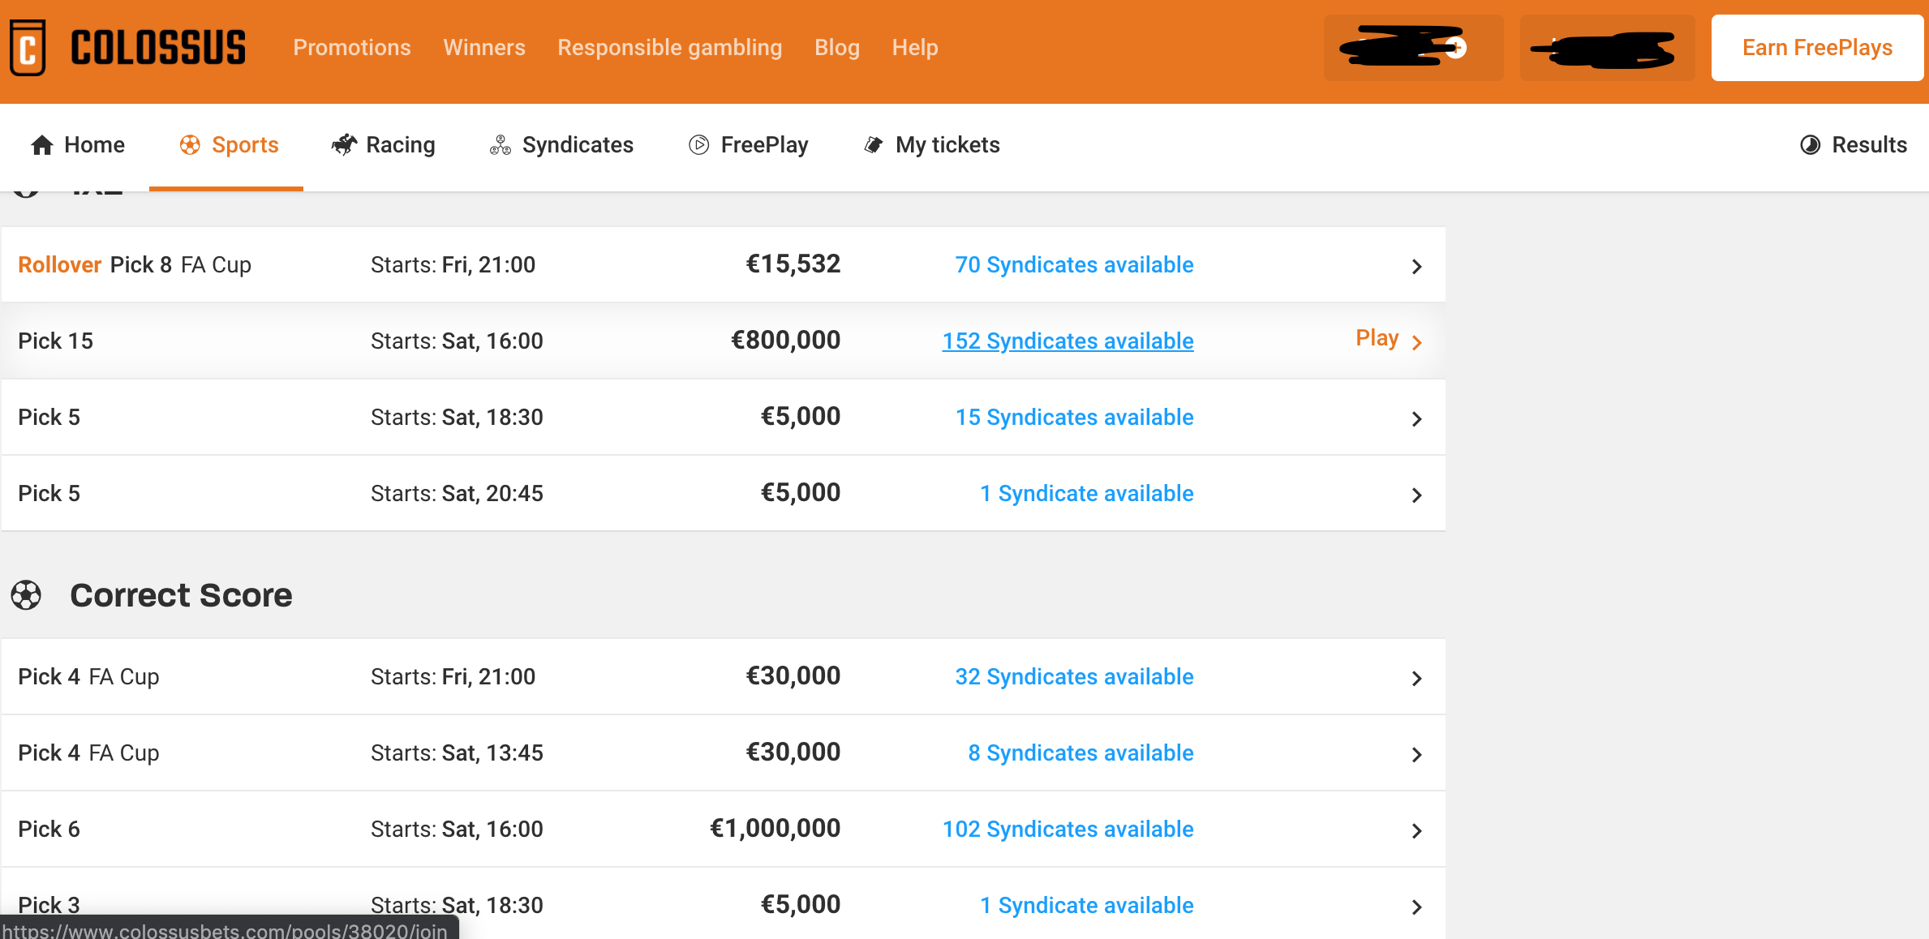The image size is (1929, 939).
Task: Open the Results tab
Action: tap(1854, 145)
